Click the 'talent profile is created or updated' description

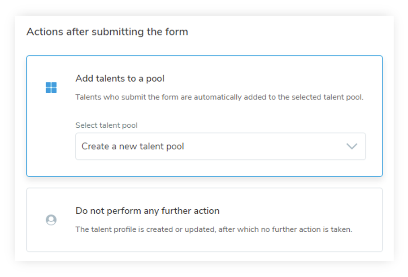pos(213,229)
